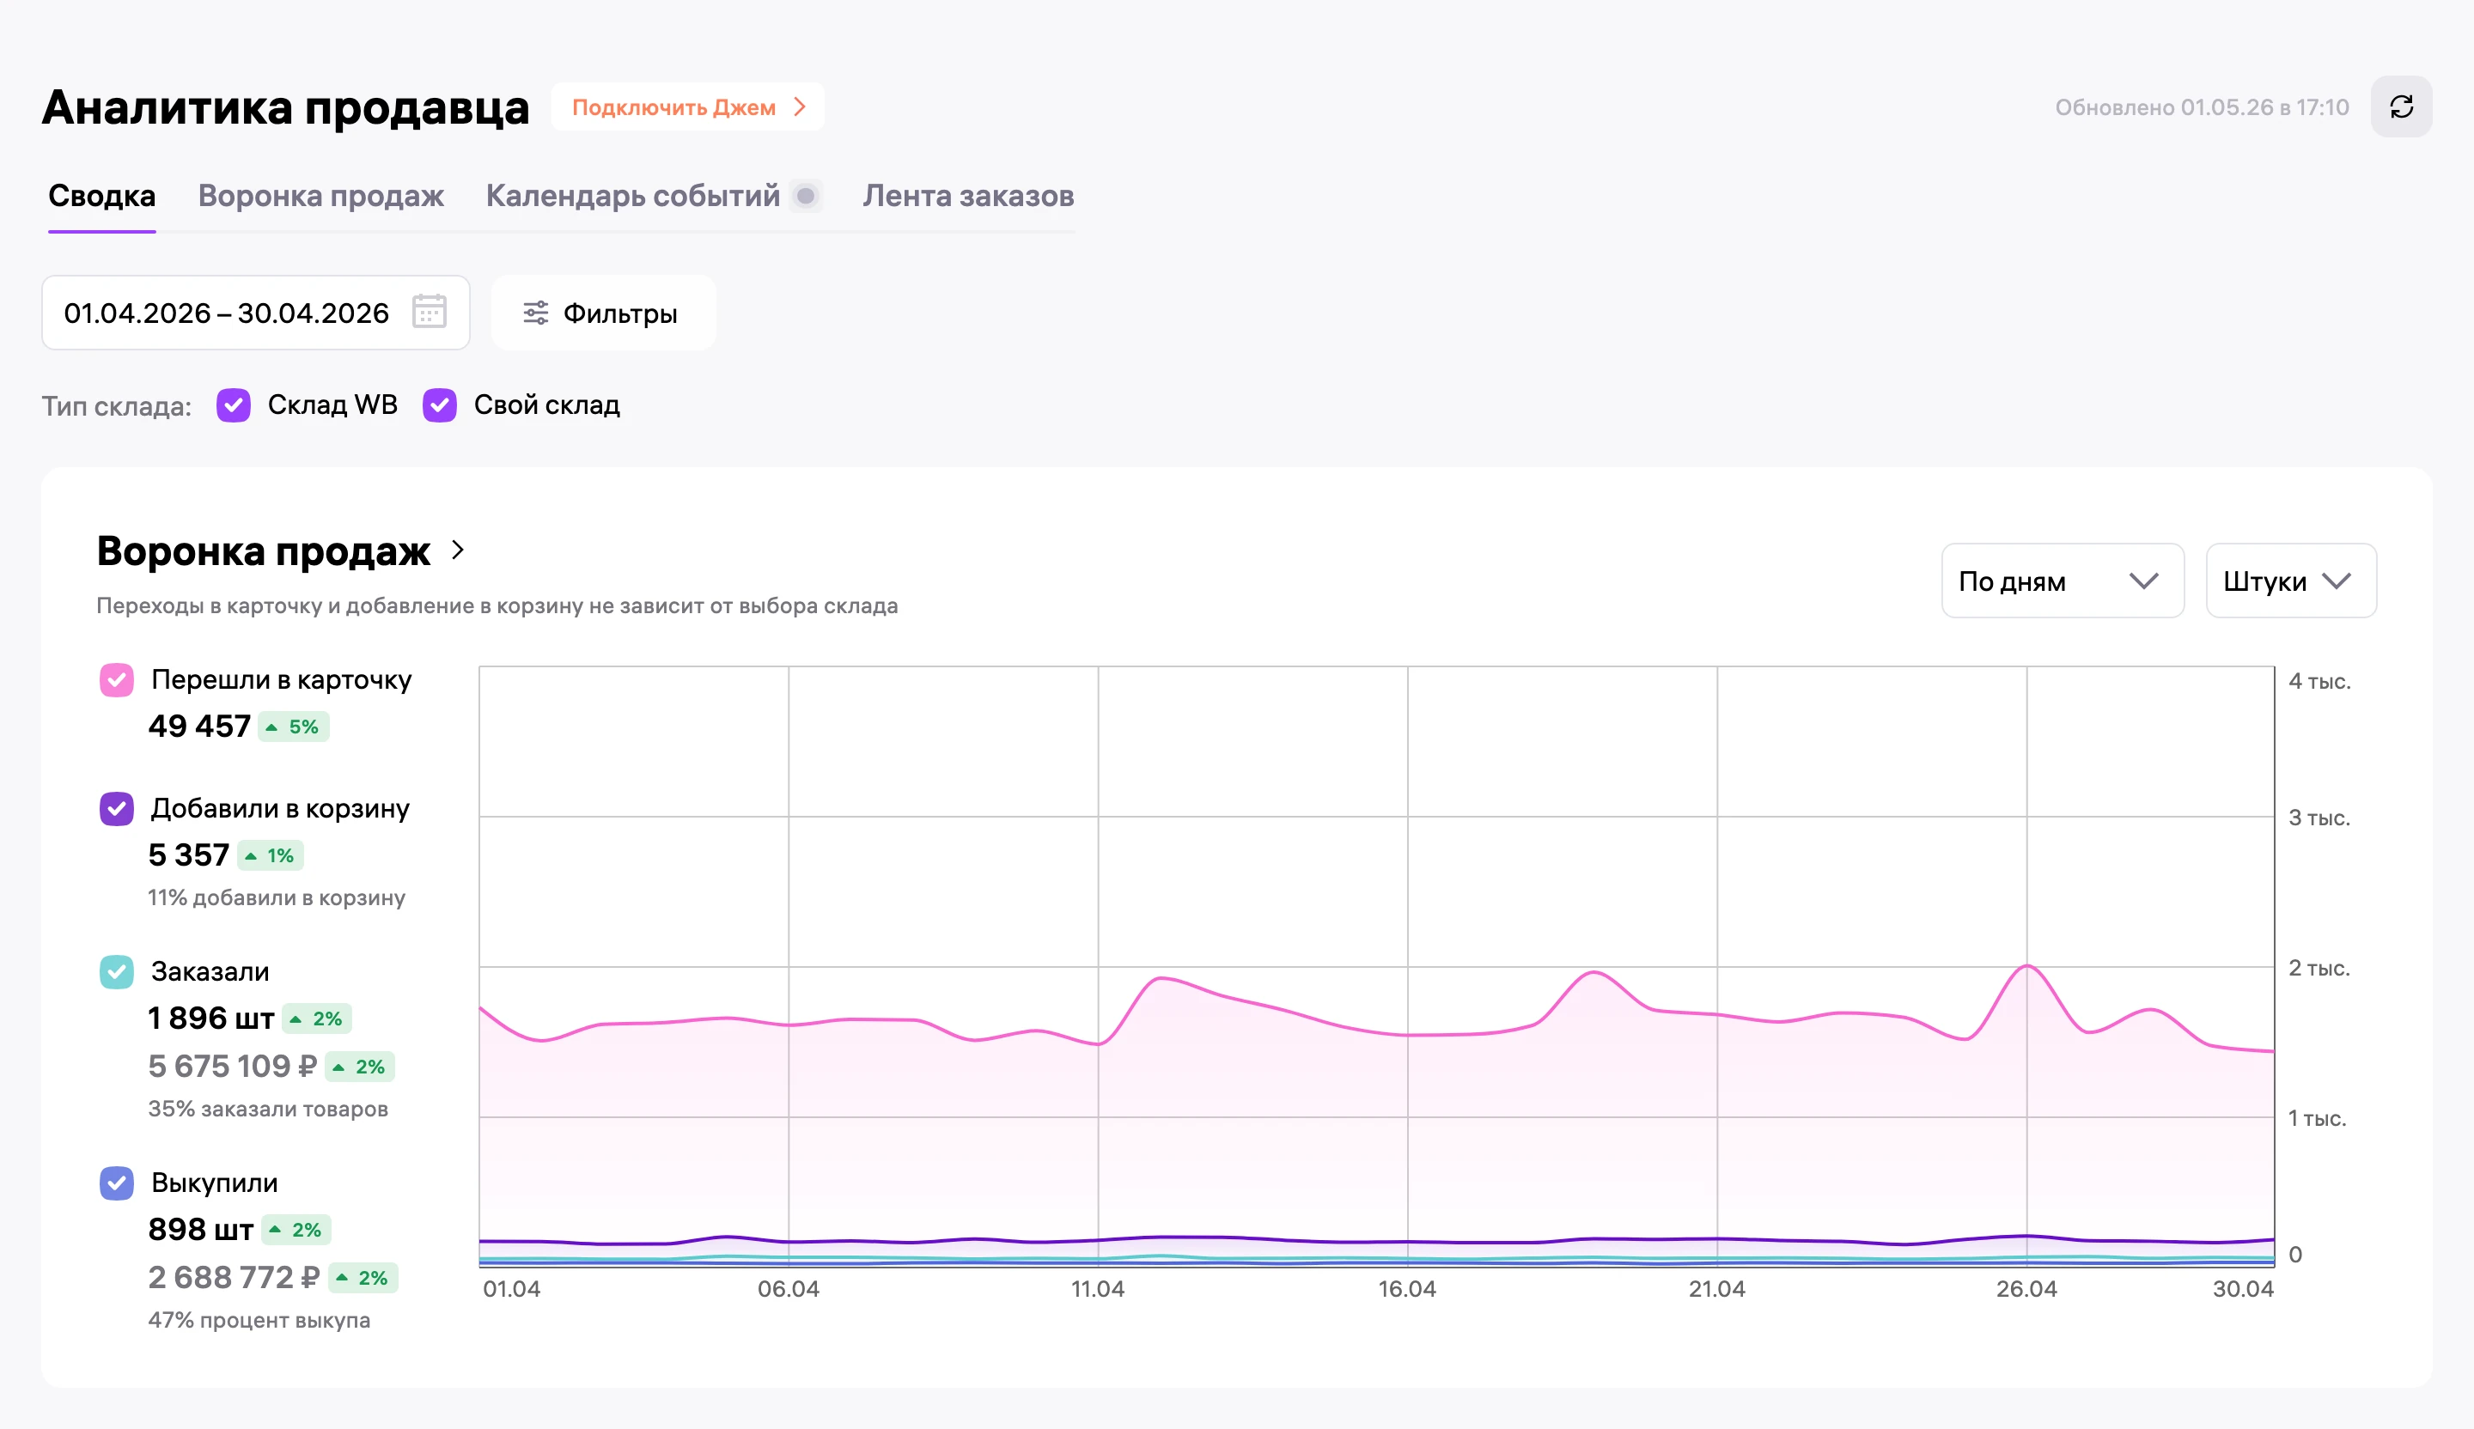Click the refresh data icon
The width and height of the screenshot is (2474, 1429).
[x=2400, y=107]
